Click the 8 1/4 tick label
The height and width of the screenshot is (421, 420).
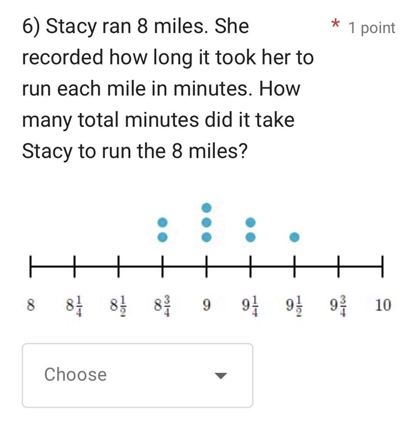pyautogui.click(x=75, y=306)
